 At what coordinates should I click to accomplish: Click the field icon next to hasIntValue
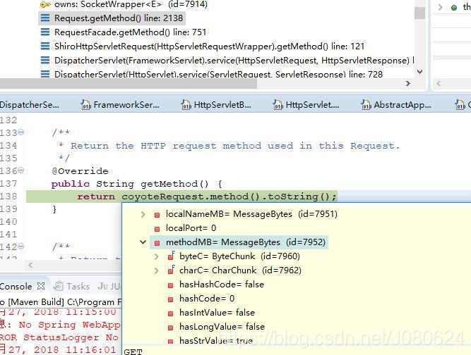171,313
